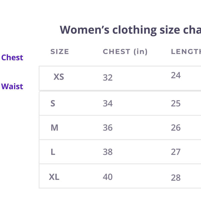Viewport: 201px width, 201px height.
Task: Click the LENGTH column header
Action: pyautogui.click(x=186, y=52)
